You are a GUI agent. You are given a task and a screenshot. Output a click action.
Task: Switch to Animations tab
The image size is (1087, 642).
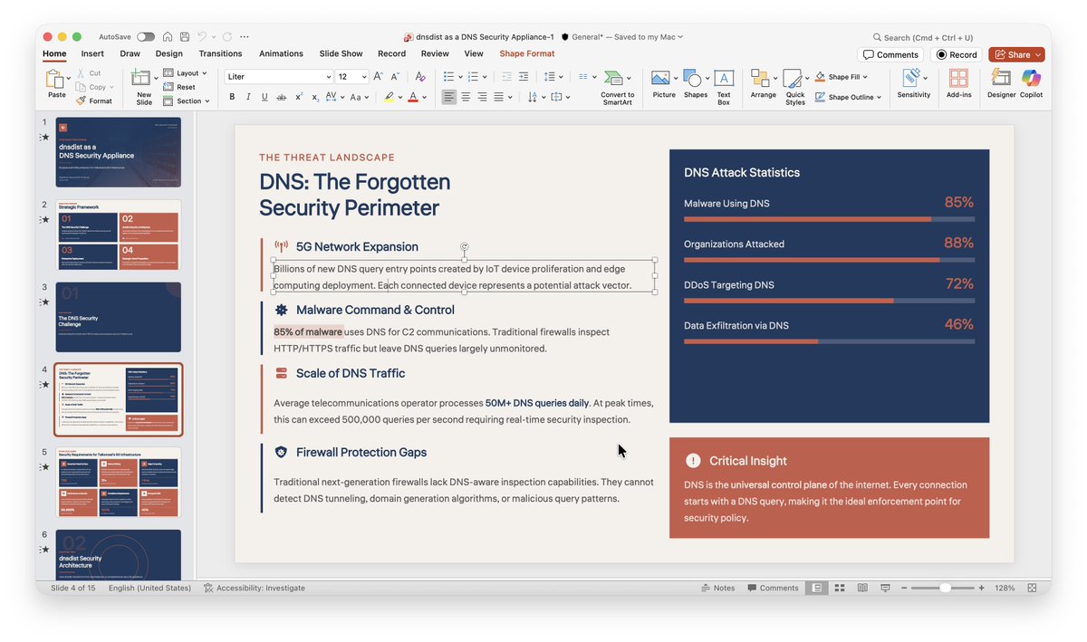281,53
